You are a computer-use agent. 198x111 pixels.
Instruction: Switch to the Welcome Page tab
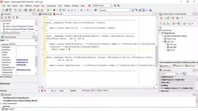[x=45, y=14]
